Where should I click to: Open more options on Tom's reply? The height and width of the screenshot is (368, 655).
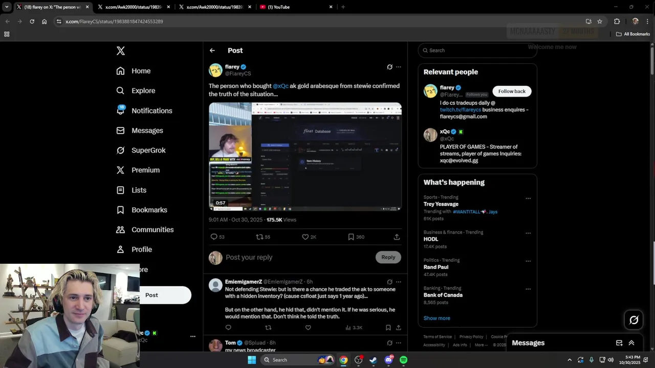click(x=399, y=343)
